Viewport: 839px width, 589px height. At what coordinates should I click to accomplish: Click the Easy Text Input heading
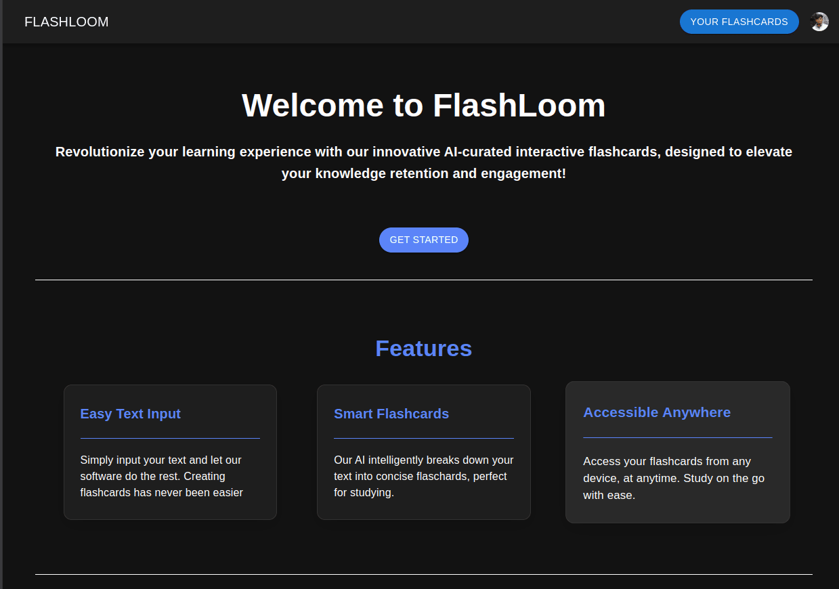pos(131,414)
